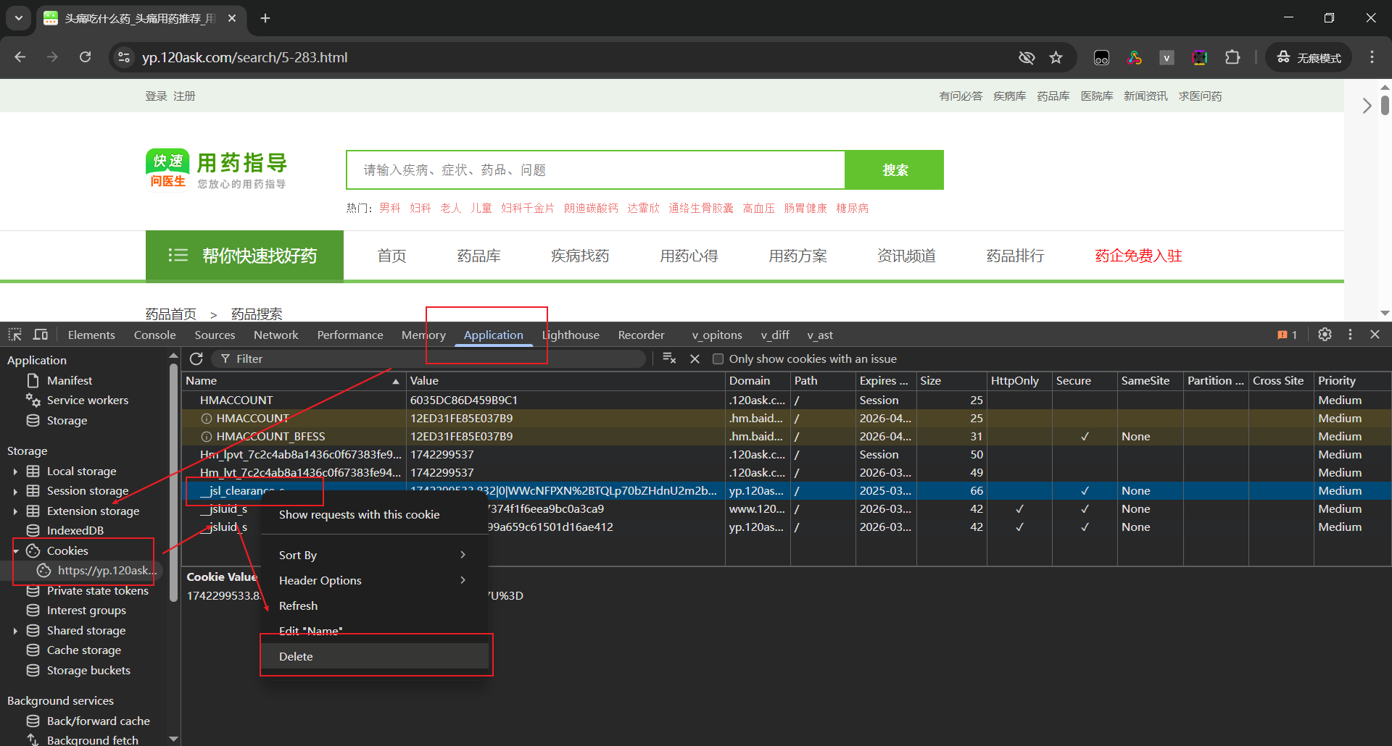Open Service workers in the sidebar
The width and height of the screenshot is (1392, 746).
(87, 400)
